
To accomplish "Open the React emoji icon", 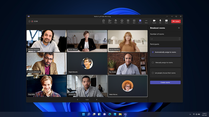I will [x=122, y=21].
